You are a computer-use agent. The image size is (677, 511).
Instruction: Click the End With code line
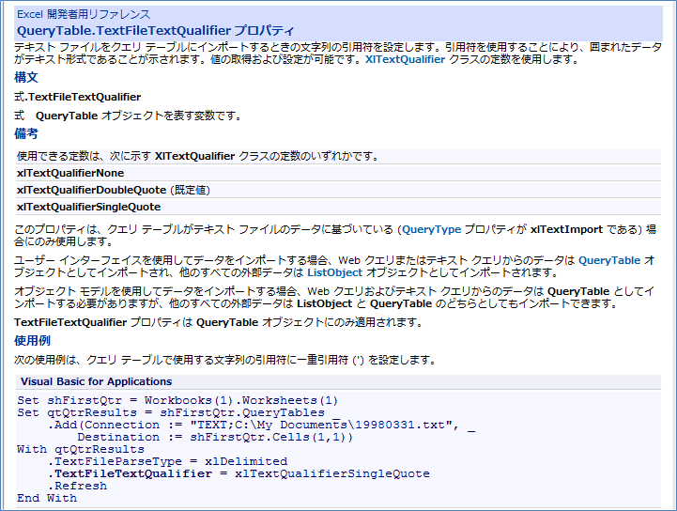pos(47,498)
